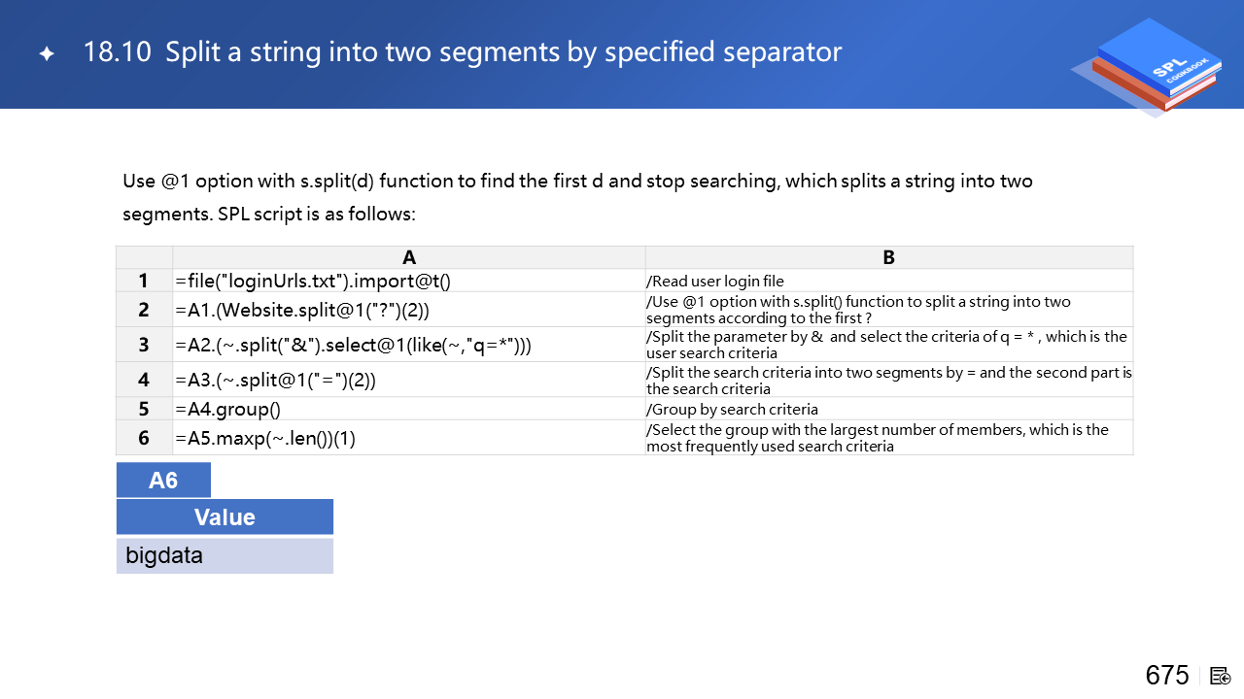Click the back-to-contents icon beside page number

pyautogui.click(x=1222, y=676)
